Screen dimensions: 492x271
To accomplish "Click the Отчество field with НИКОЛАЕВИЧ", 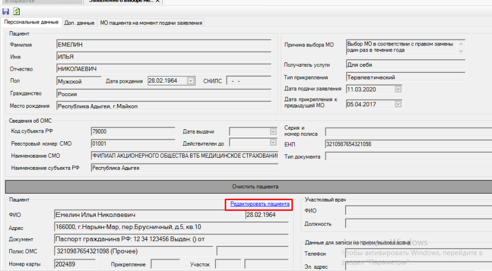I will [164, 68].
